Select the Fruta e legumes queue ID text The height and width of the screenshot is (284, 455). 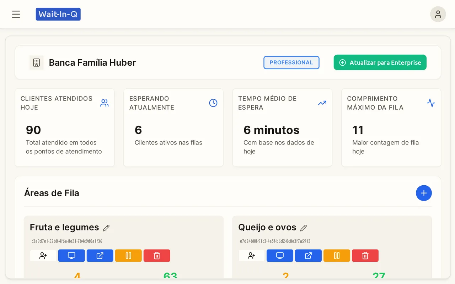[x=67, y=241]
